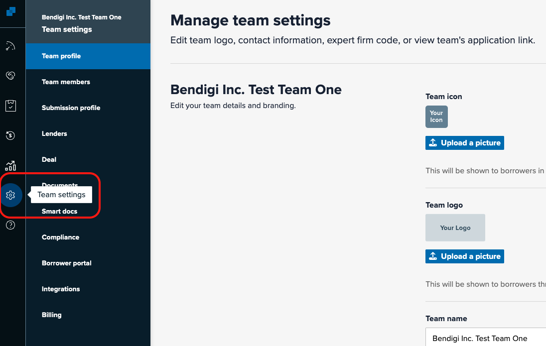Screen dimensions: 546x346
Task: Open the Billing settings page
Action: tap(52, 315)
